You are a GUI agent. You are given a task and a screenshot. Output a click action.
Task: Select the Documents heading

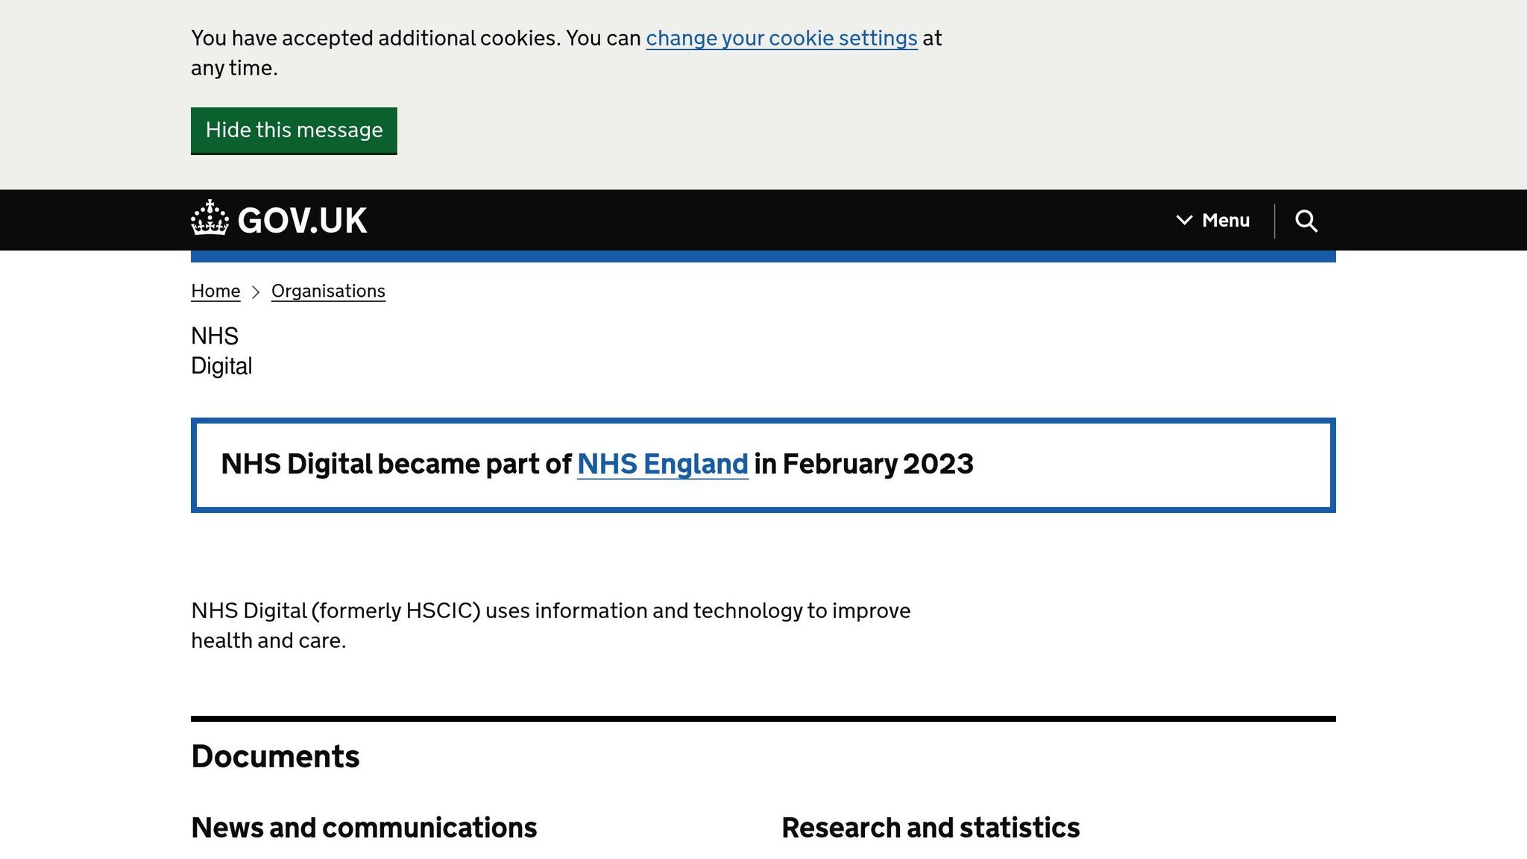pos(275,756)
